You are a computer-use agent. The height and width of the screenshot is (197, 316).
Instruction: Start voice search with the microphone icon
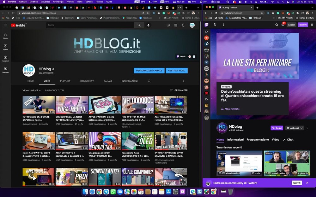point(148,25)
